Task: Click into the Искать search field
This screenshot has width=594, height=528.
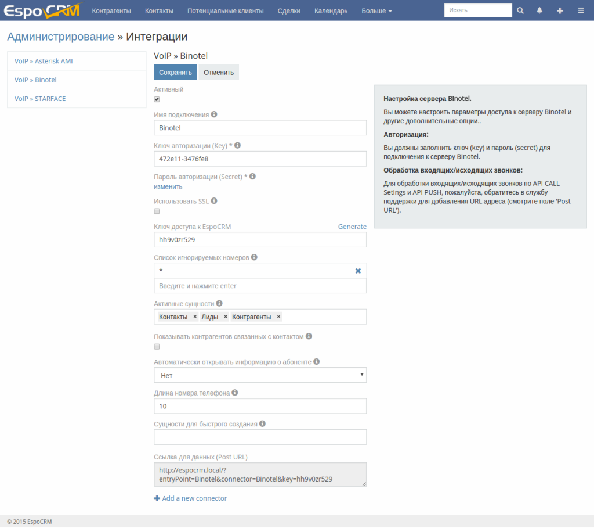Action: coord(478,10)
